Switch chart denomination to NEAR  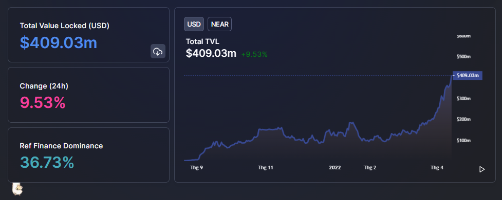pos(219,24)
